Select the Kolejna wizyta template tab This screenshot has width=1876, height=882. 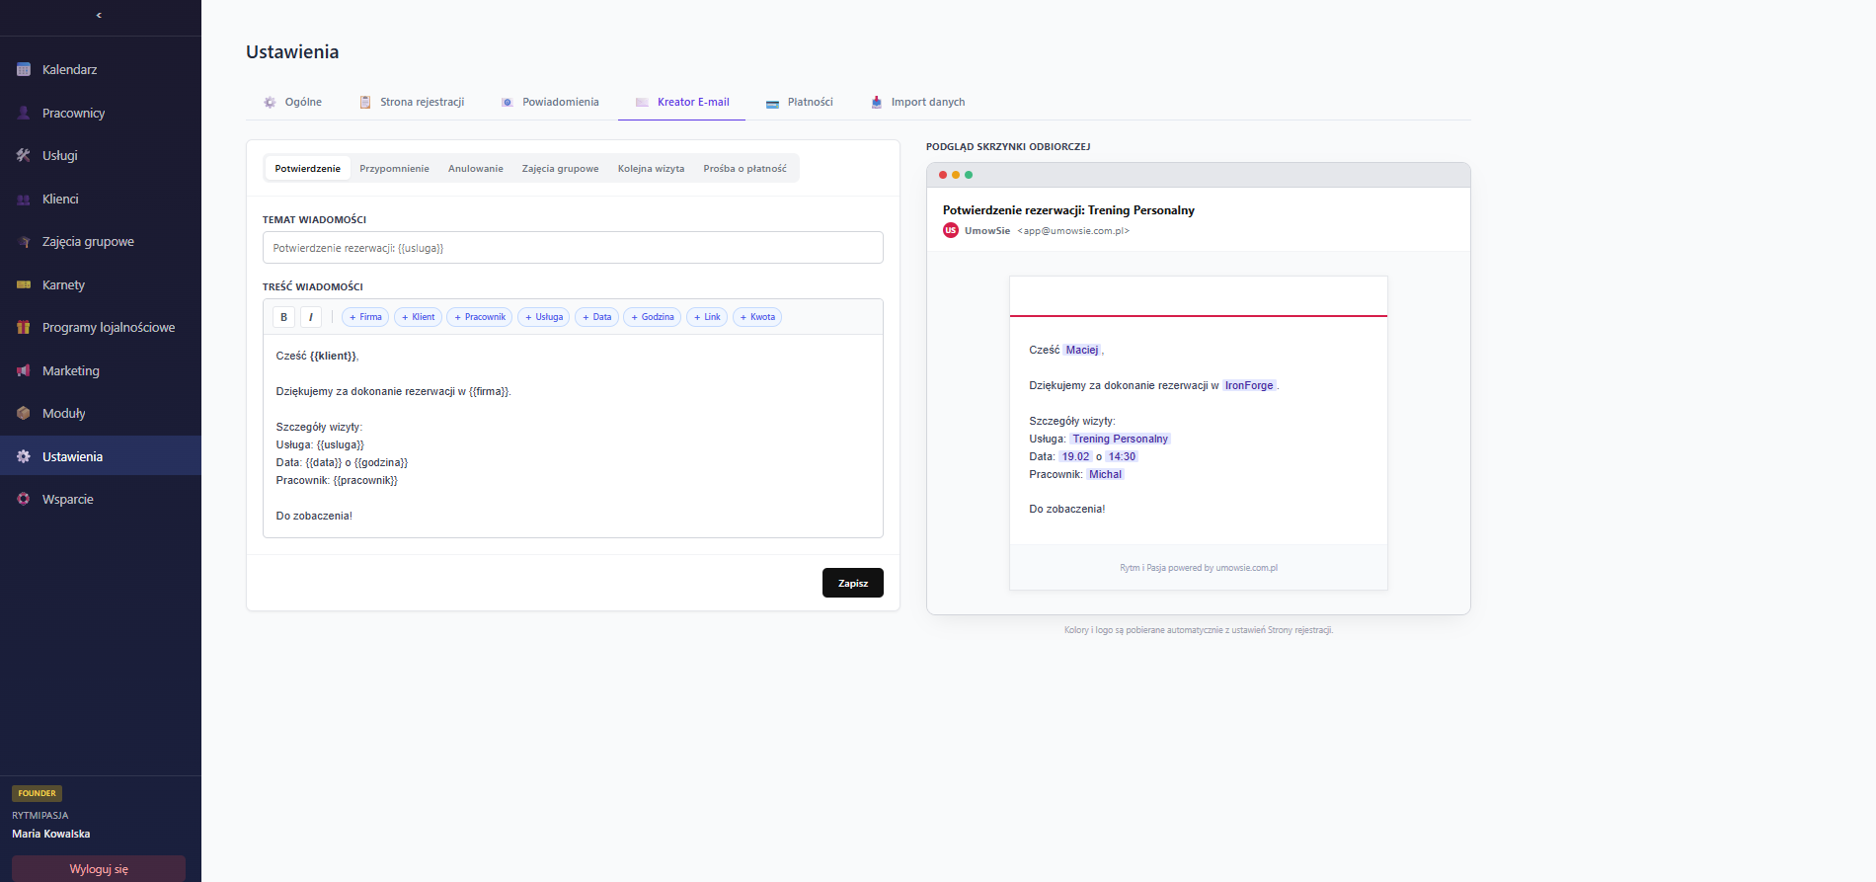coord(651,168)
